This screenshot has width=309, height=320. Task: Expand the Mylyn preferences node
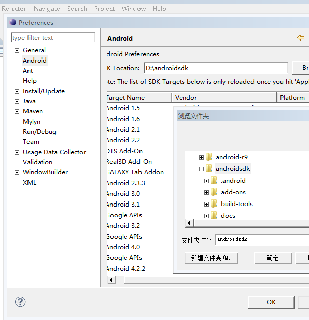pos(17,122)
